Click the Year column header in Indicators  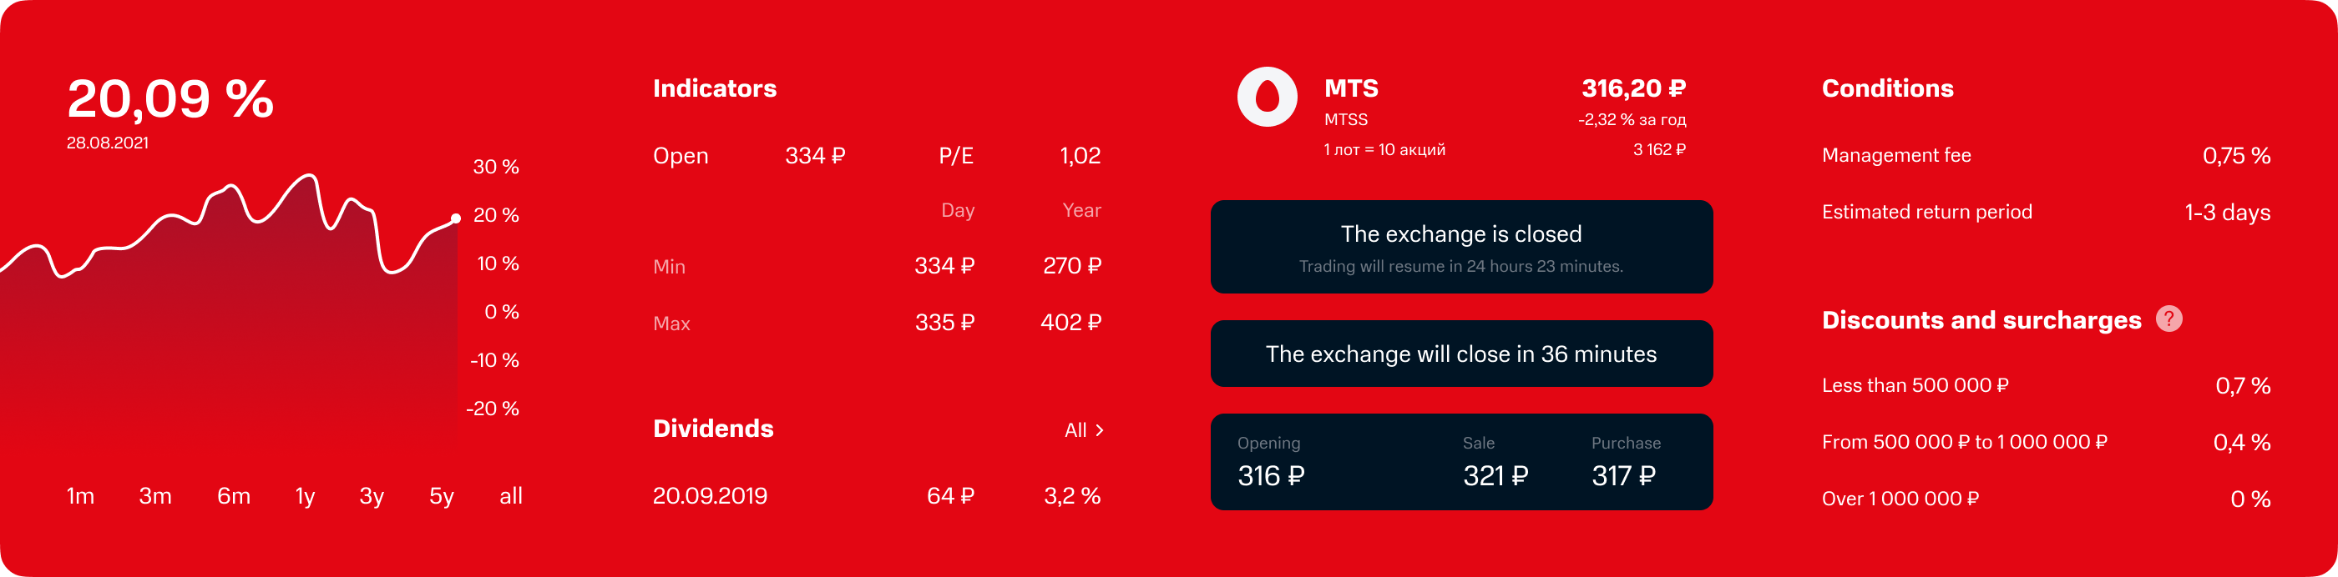point(1081,211)
